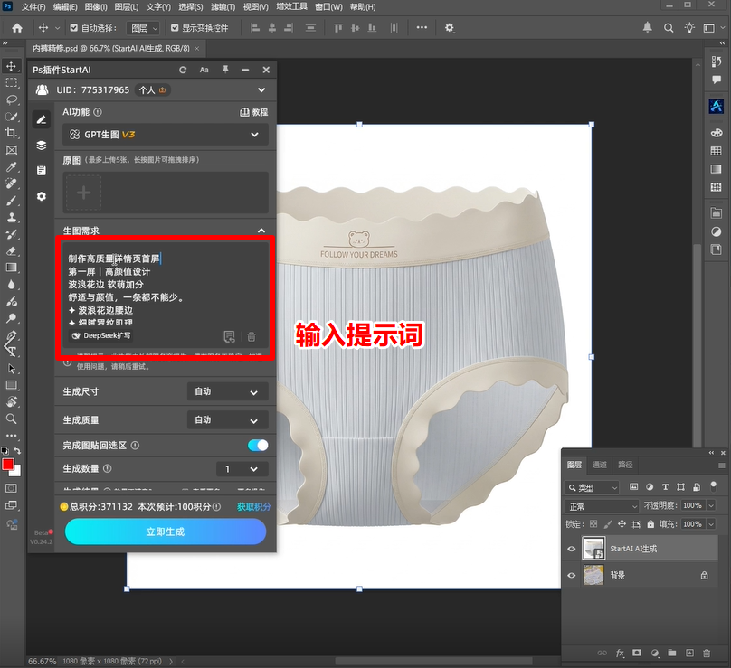
Task: Open the search magnifier icon top right
Action: 669,28
